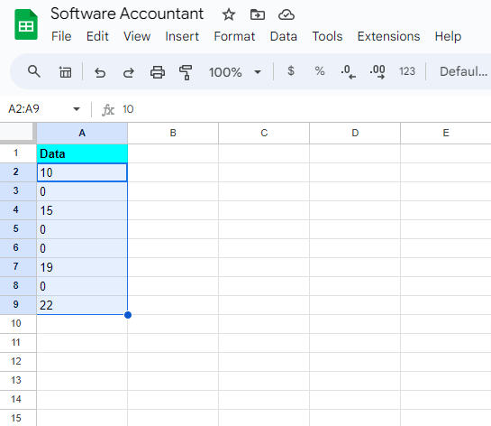Click the Print icon
The image size is (491, 426).
(158, 72)
